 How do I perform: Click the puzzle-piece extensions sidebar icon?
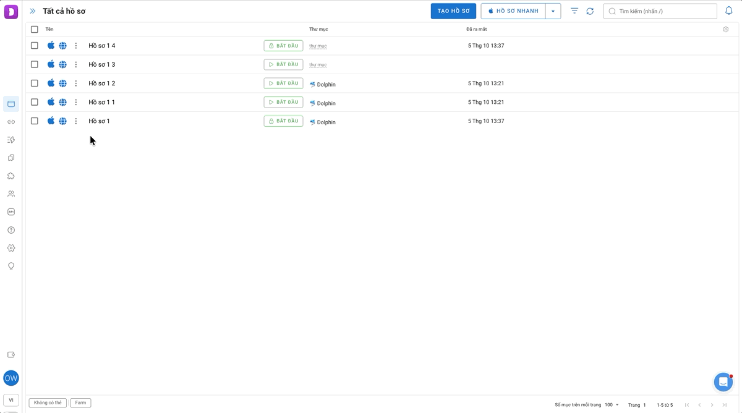click(11, 176)
